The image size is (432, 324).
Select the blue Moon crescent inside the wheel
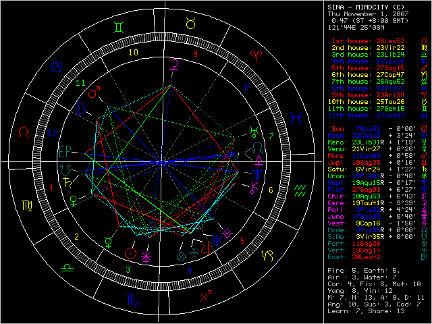coord(80,107)
